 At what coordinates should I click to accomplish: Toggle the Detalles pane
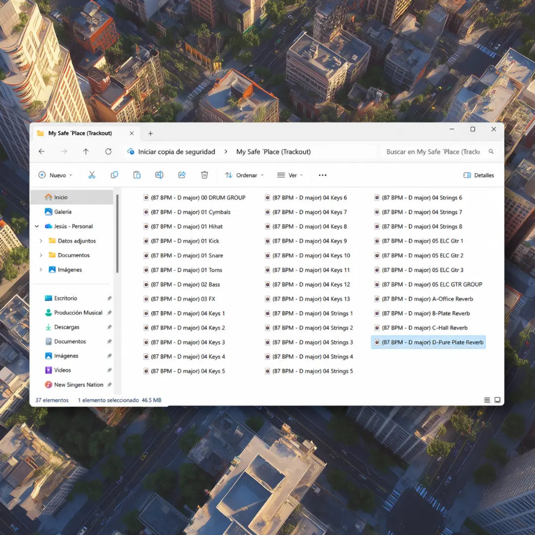pyautogui.click(x=479, y=175)
